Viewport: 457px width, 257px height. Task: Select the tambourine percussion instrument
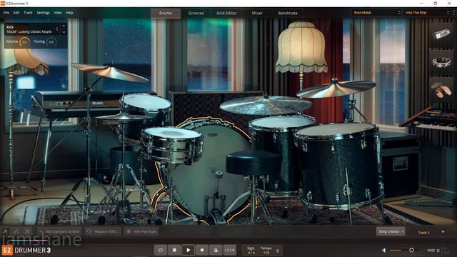tap(441, 62)
